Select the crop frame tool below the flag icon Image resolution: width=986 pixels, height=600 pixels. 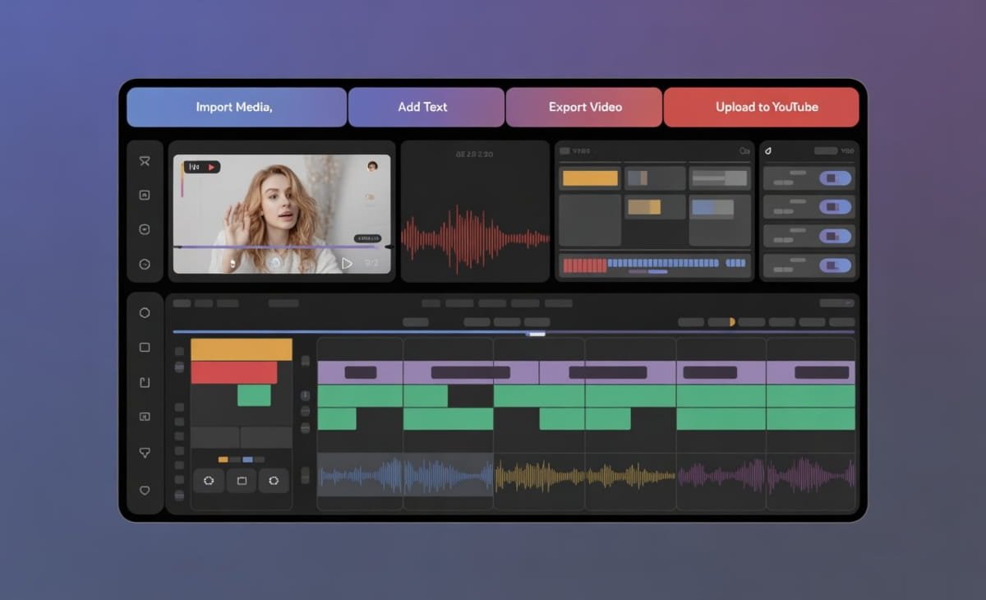(x=145, y=195)
